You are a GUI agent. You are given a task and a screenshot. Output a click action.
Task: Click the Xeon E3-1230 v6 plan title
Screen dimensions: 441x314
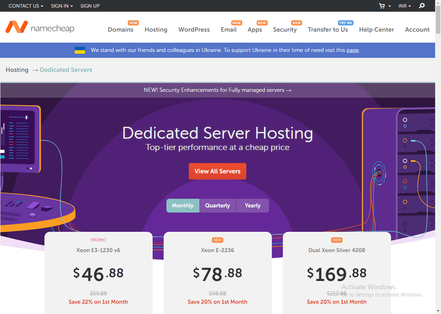pyautogui.click(x=99, y=250)
